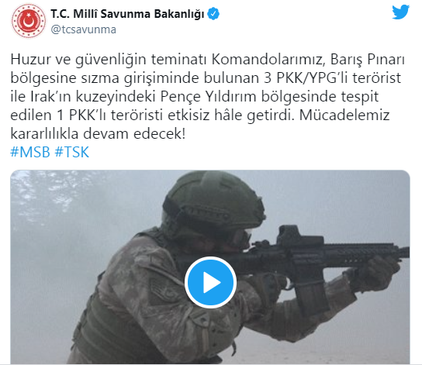This screenshot has width=422, height=365.
Task: Click the word "Komandolarımız" in tweet
Action: point(267,60)
